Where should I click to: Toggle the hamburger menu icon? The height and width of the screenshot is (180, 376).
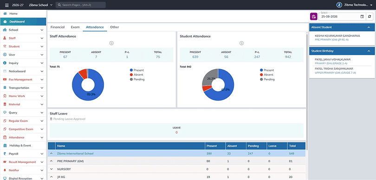coord(6,5)
